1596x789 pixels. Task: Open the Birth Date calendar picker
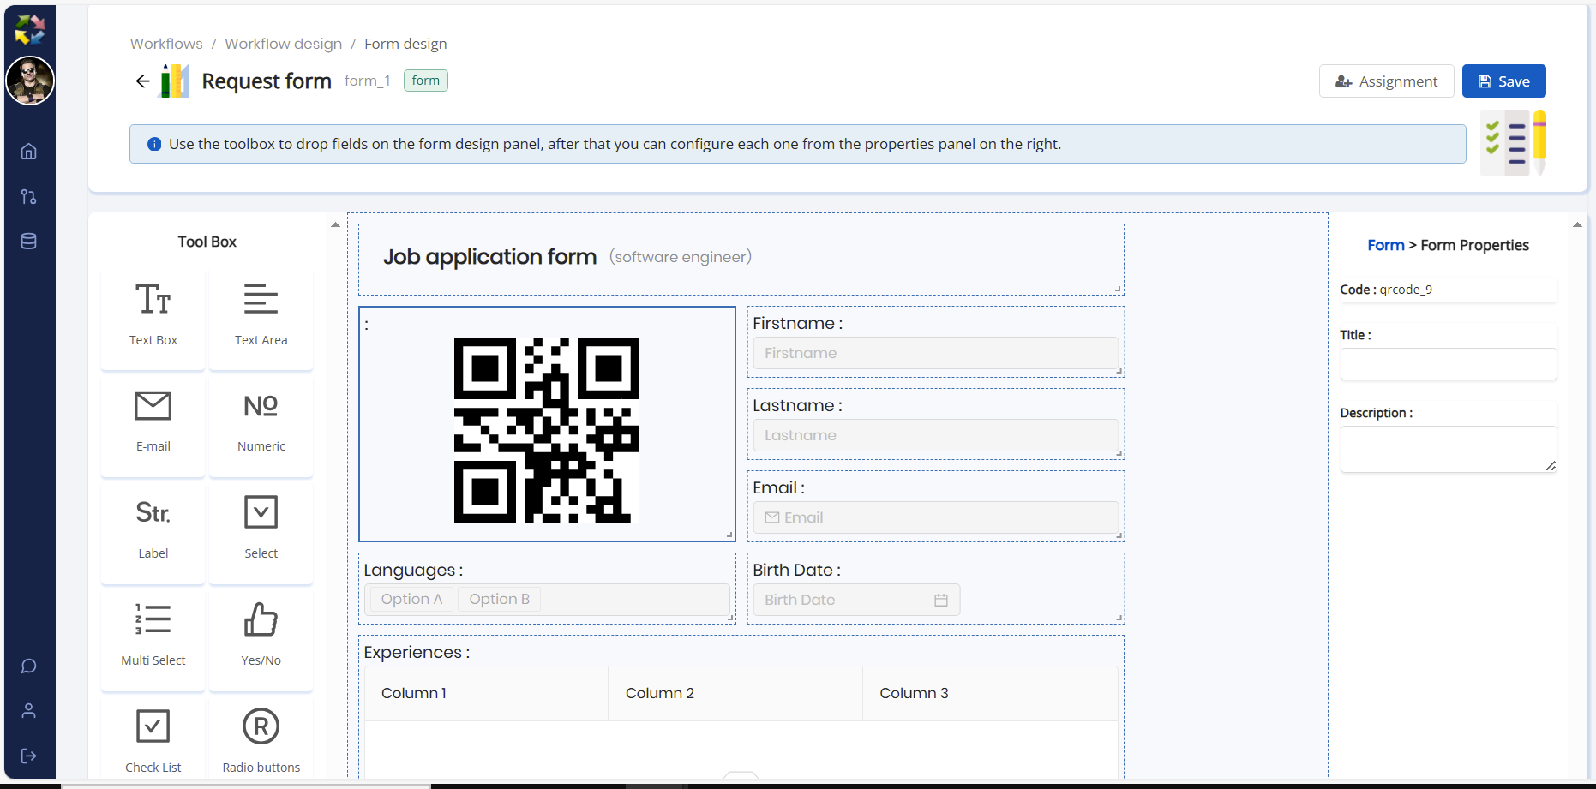point(940,600)
